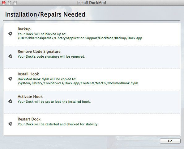Click the Install DockMod window title
Screen dimensions: 184x149
tap(92, 2)
